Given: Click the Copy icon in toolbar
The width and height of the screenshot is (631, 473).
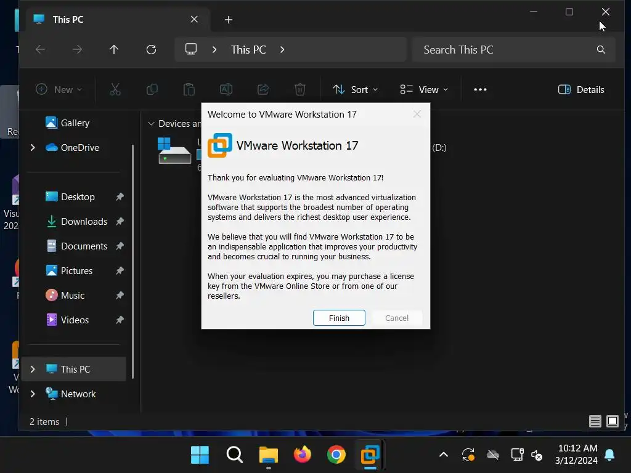Looking at the screenshot, I should coord(152,89).
